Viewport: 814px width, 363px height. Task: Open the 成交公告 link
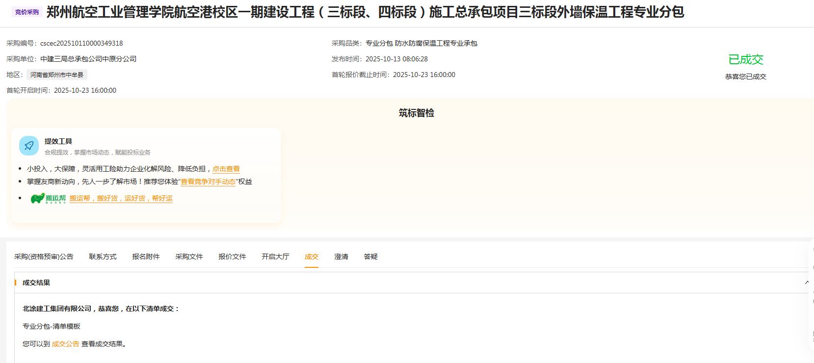point(65,344)
